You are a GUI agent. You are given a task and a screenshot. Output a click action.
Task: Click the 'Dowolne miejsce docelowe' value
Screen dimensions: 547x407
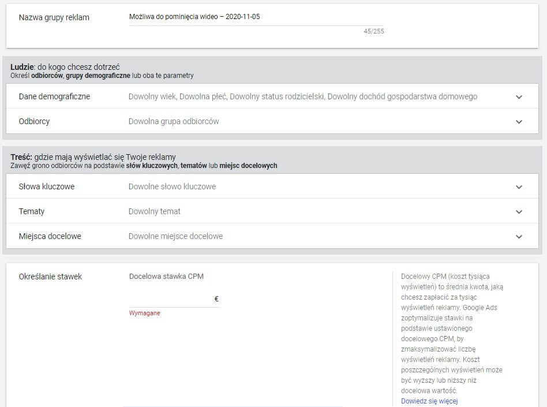[175, 236]
